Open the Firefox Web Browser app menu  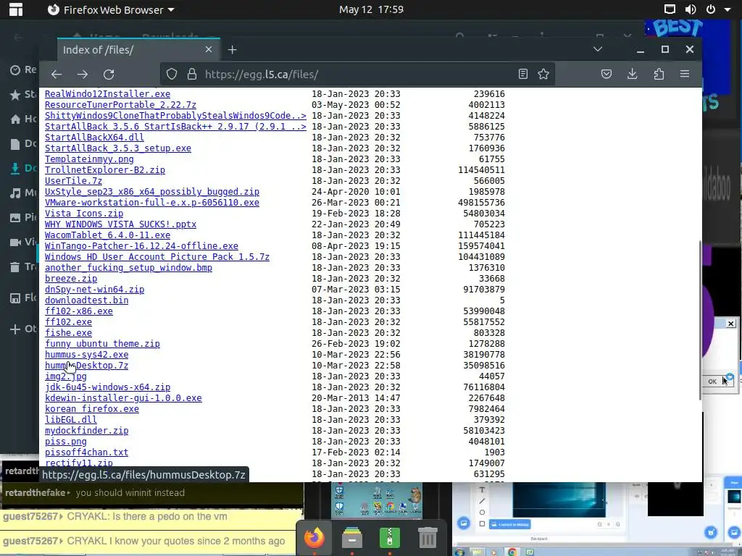(111, 9)
